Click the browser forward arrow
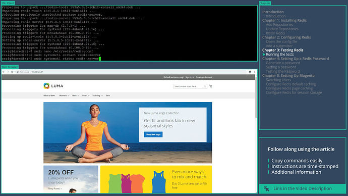This screenshot has width=348, height=196. (x=8, y=72)
